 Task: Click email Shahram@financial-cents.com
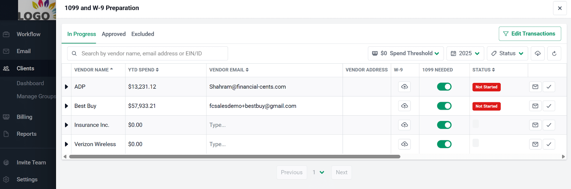click(247, 87)
